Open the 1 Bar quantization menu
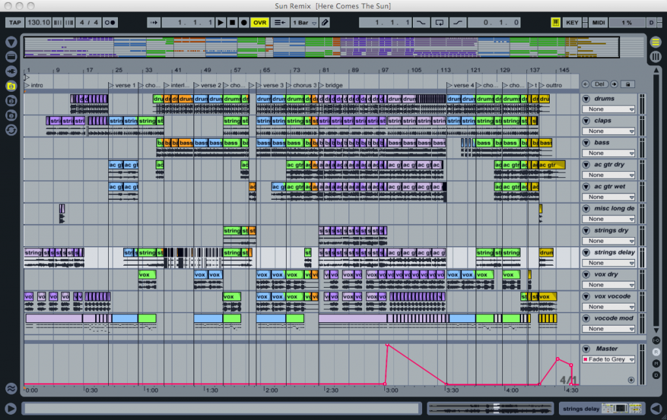Screen dimensions: 667x420 pos(304,23)
